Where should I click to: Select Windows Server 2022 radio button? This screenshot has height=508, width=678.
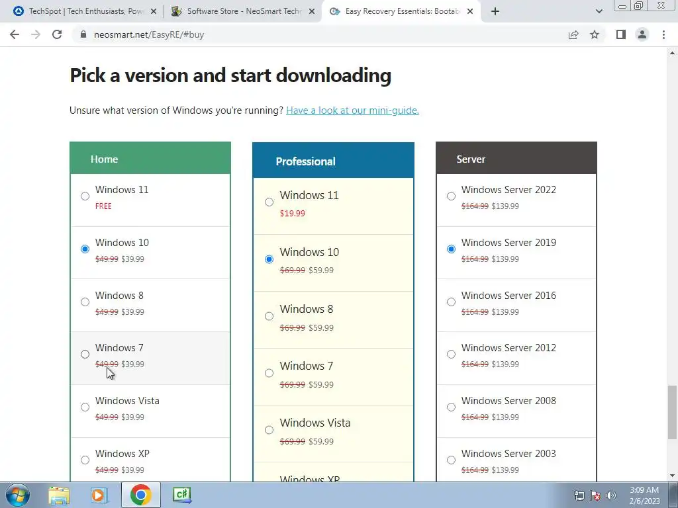pos(451,196)
